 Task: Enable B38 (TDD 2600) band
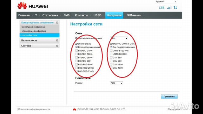(76, 68)
